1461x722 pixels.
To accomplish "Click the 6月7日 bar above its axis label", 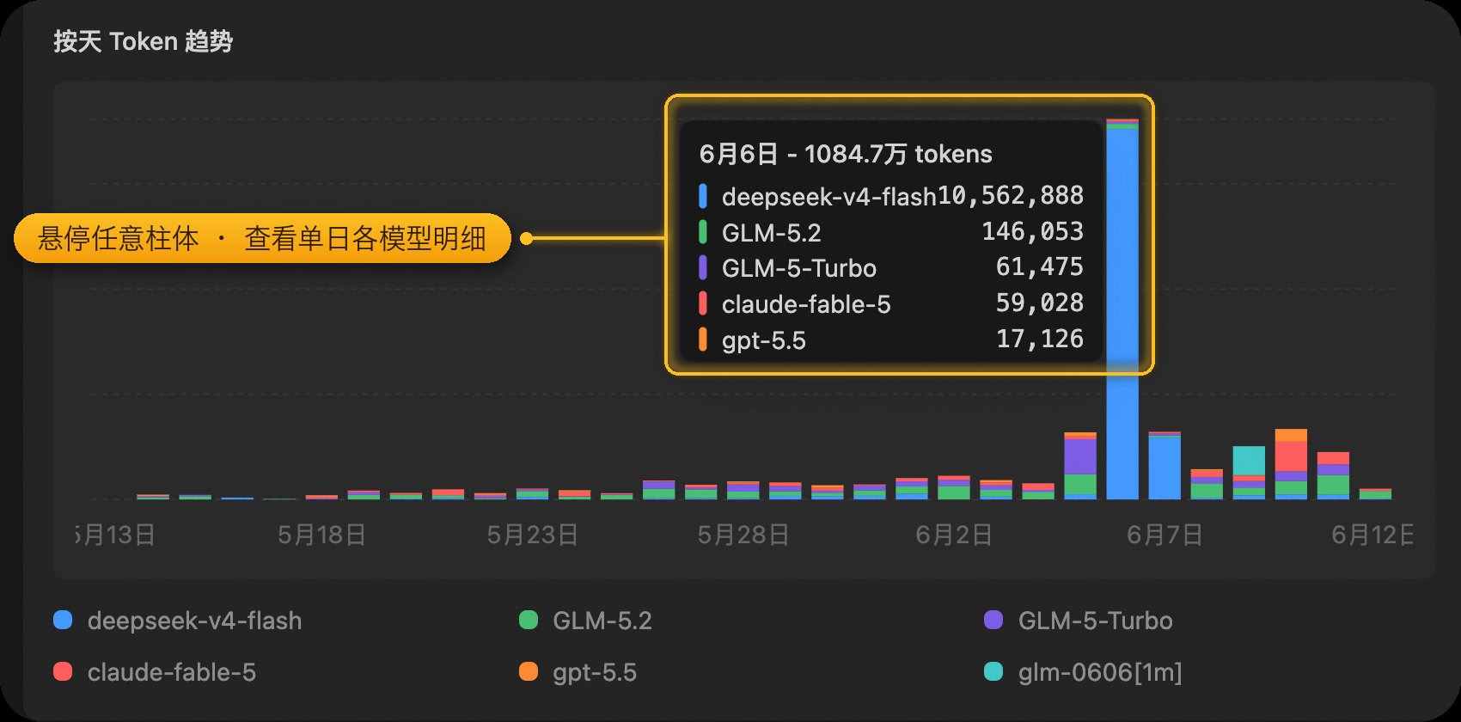I will point(1165,466).
